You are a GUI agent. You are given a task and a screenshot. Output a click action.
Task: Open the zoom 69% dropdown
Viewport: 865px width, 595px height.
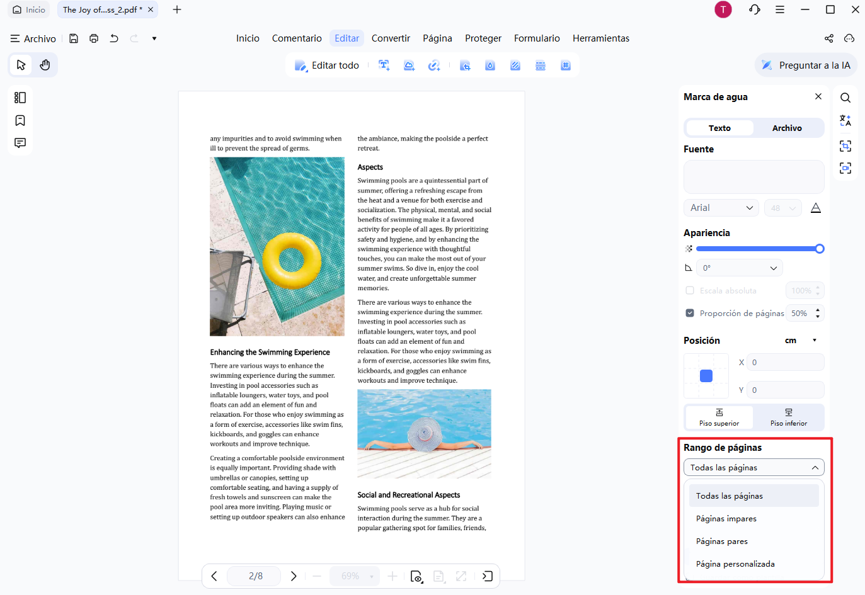pos(355,576)
